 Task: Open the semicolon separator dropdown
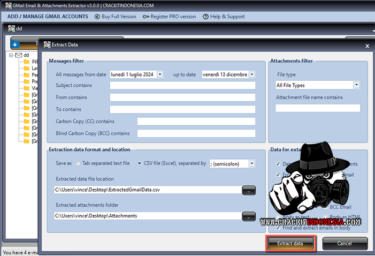coord(252,163)
